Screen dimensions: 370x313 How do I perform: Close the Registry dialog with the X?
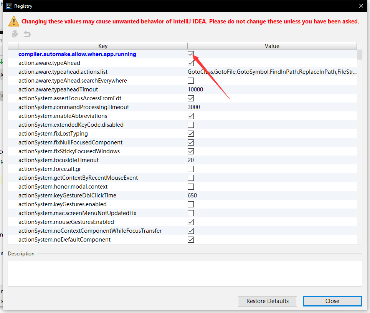(361, 6)
